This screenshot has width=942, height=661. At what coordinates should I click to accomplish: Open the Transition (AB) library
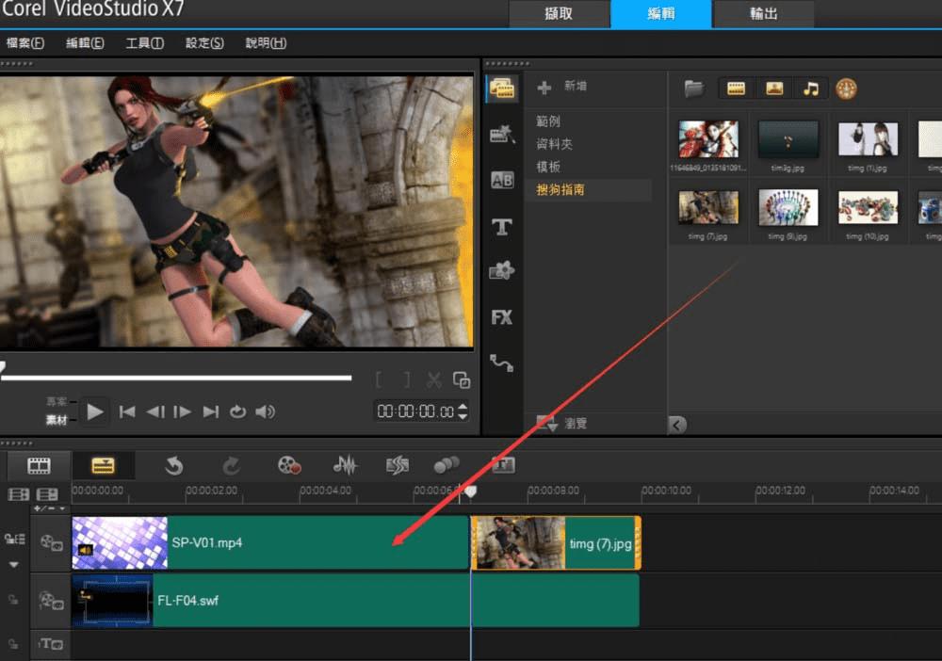pos(502,181)
